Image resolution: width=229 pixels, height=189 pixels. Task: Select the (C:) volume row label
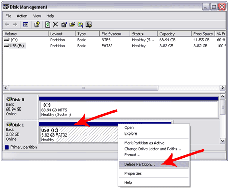point(14,40)
